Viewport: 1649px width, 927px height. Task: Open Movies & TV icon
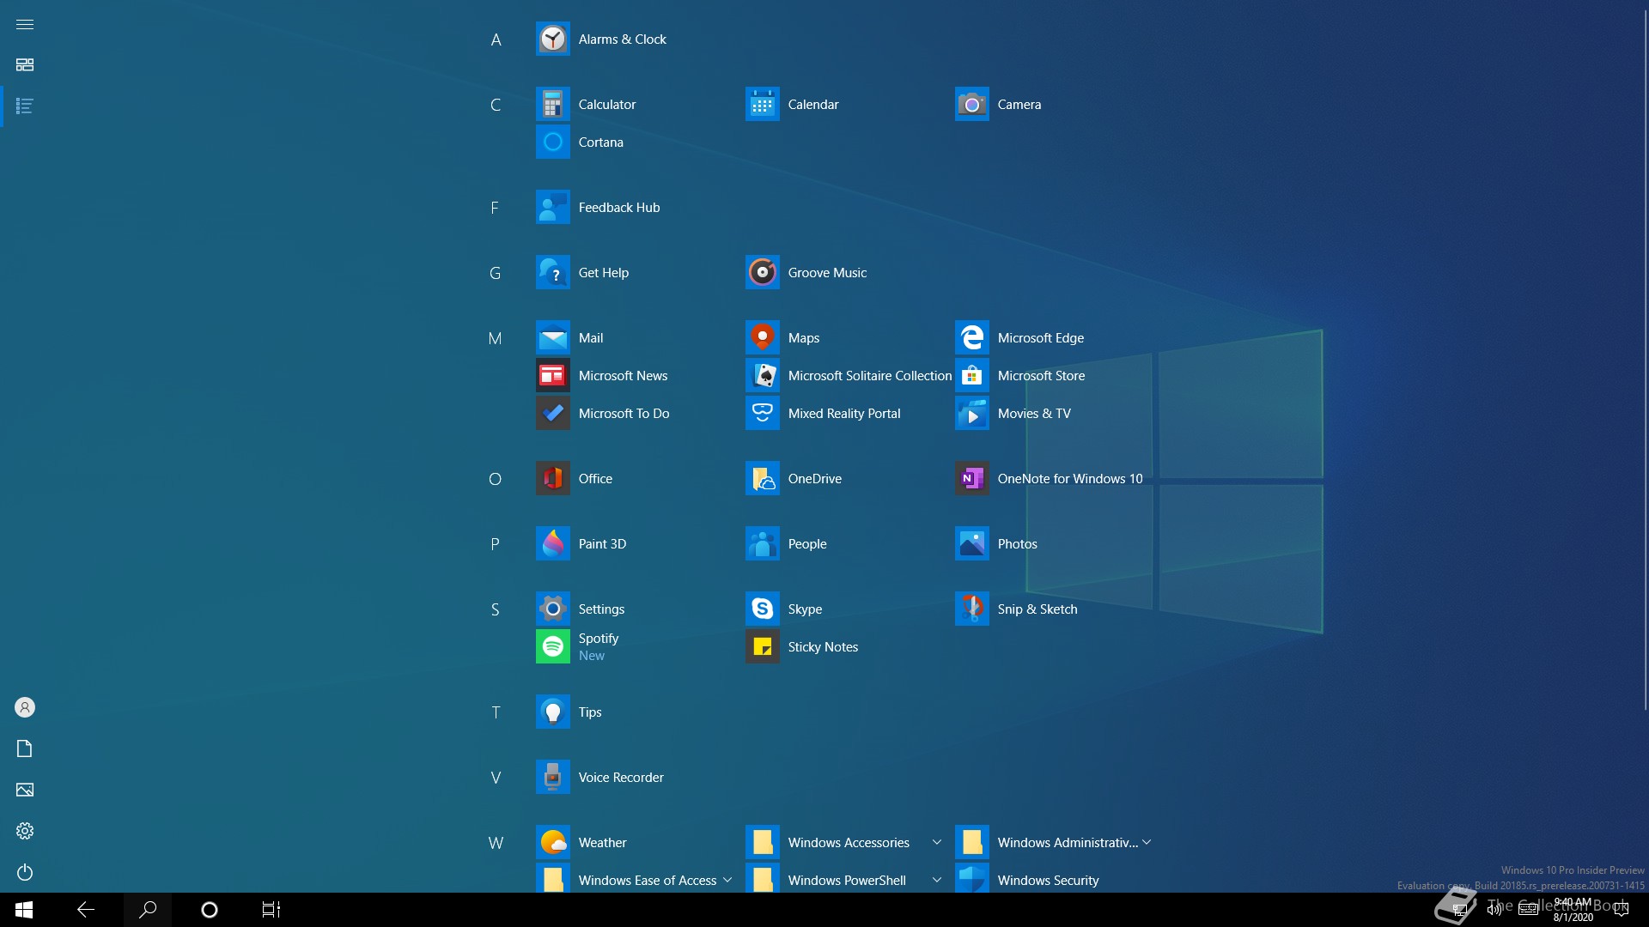[x=971, y=413]
